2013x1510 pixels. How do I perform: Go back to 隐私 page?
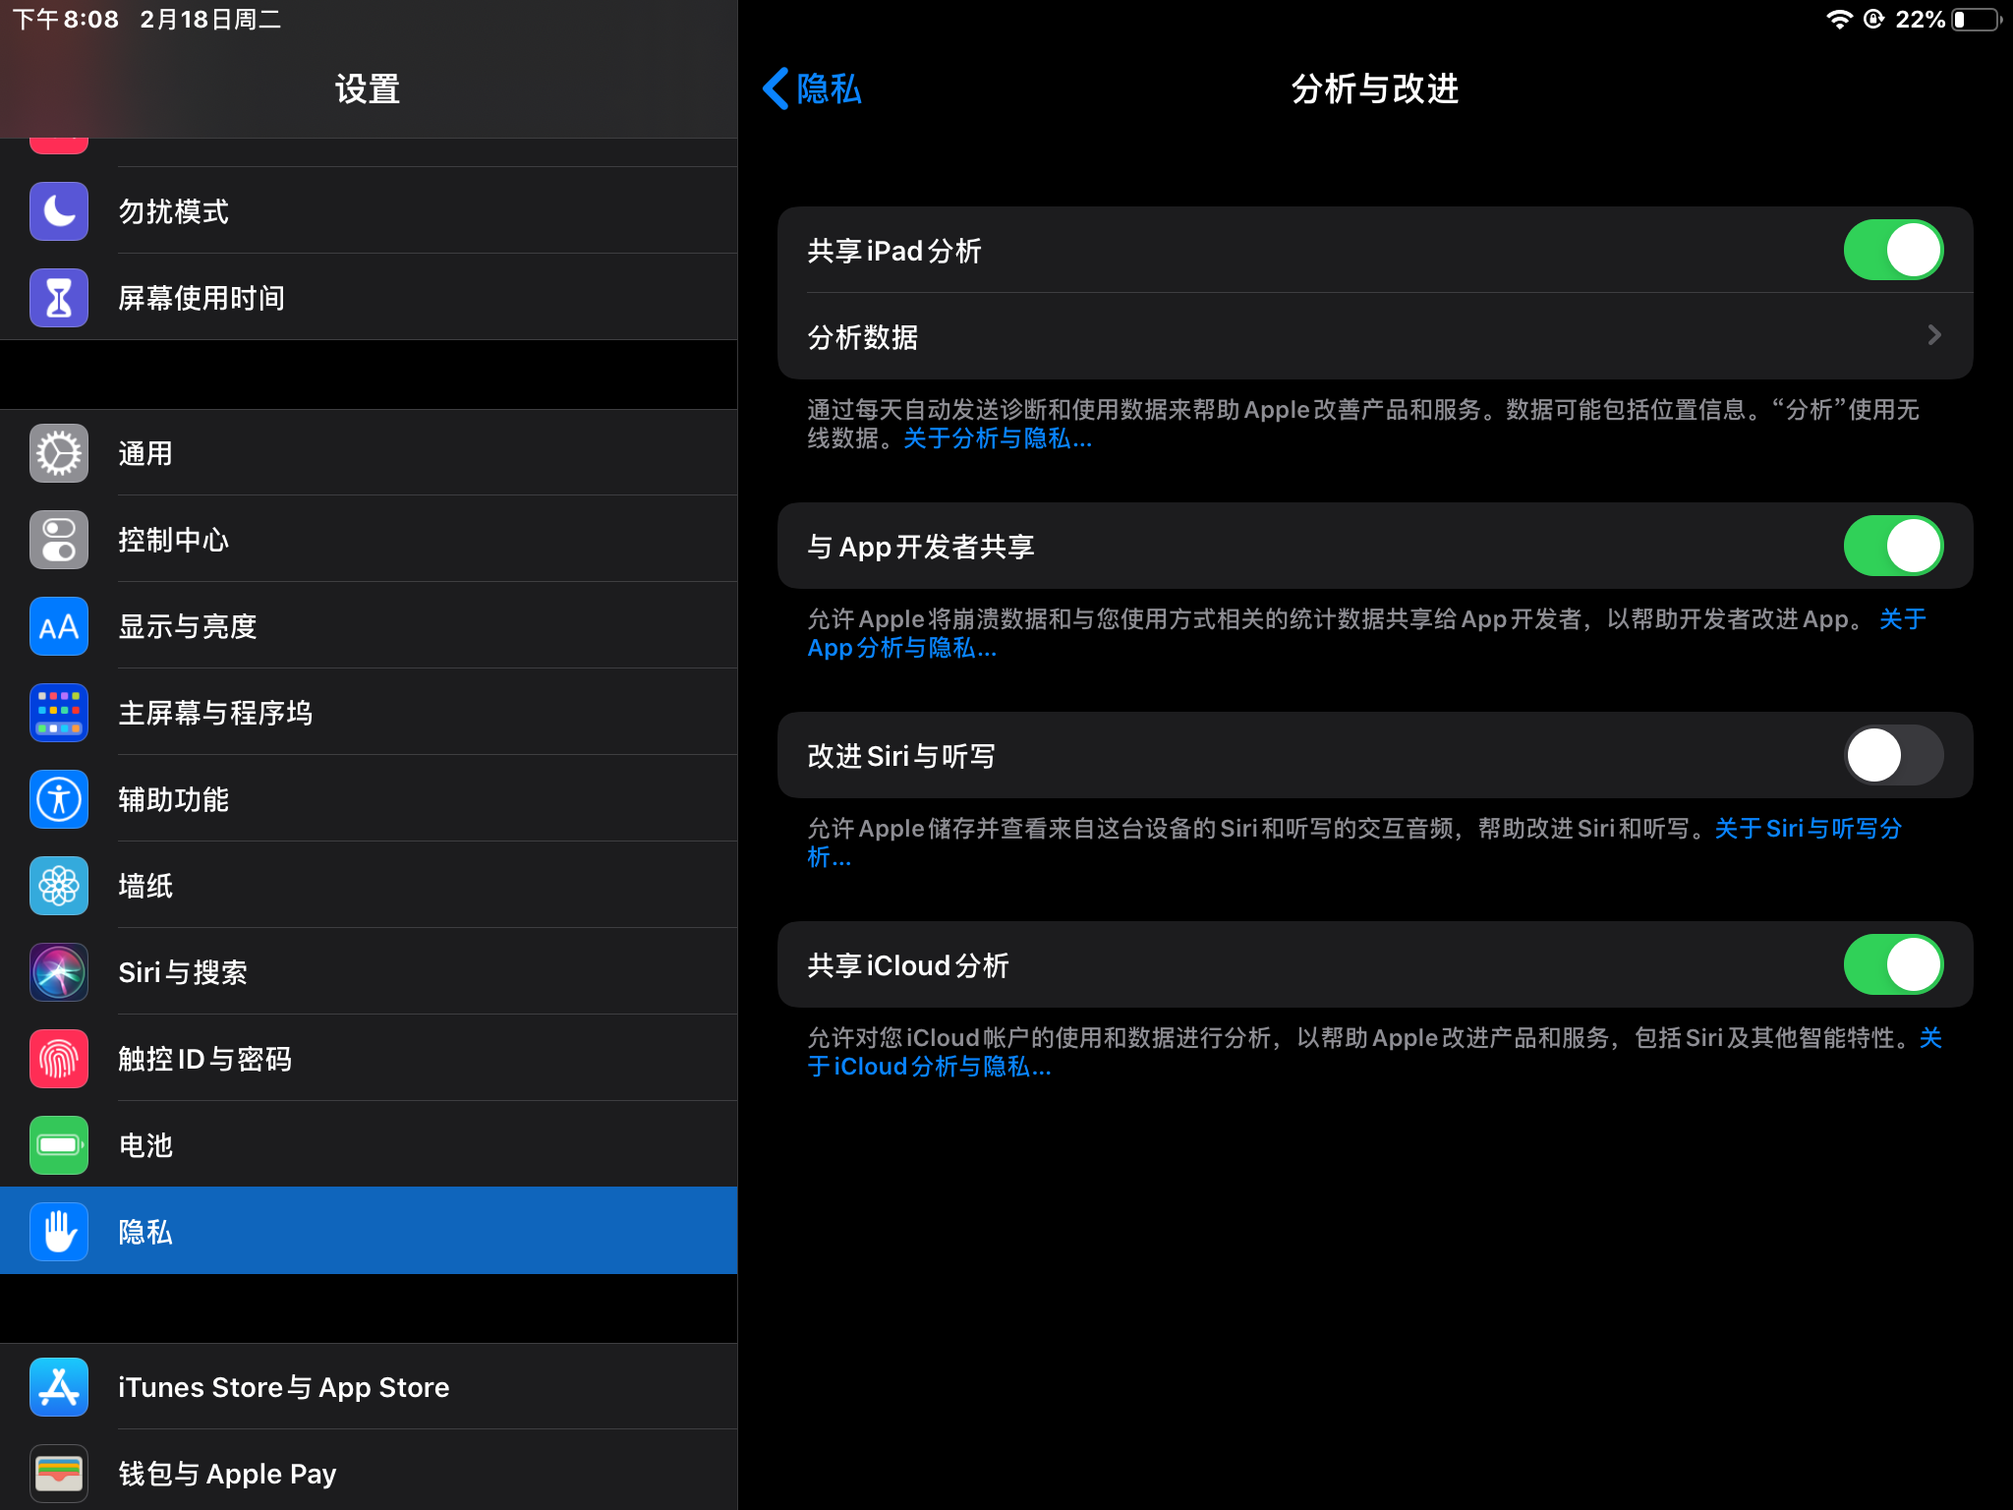[x=813, y=88]
